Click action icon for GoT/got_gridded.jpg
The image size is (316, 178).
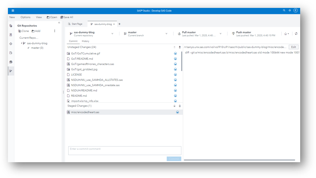[175, 69]
